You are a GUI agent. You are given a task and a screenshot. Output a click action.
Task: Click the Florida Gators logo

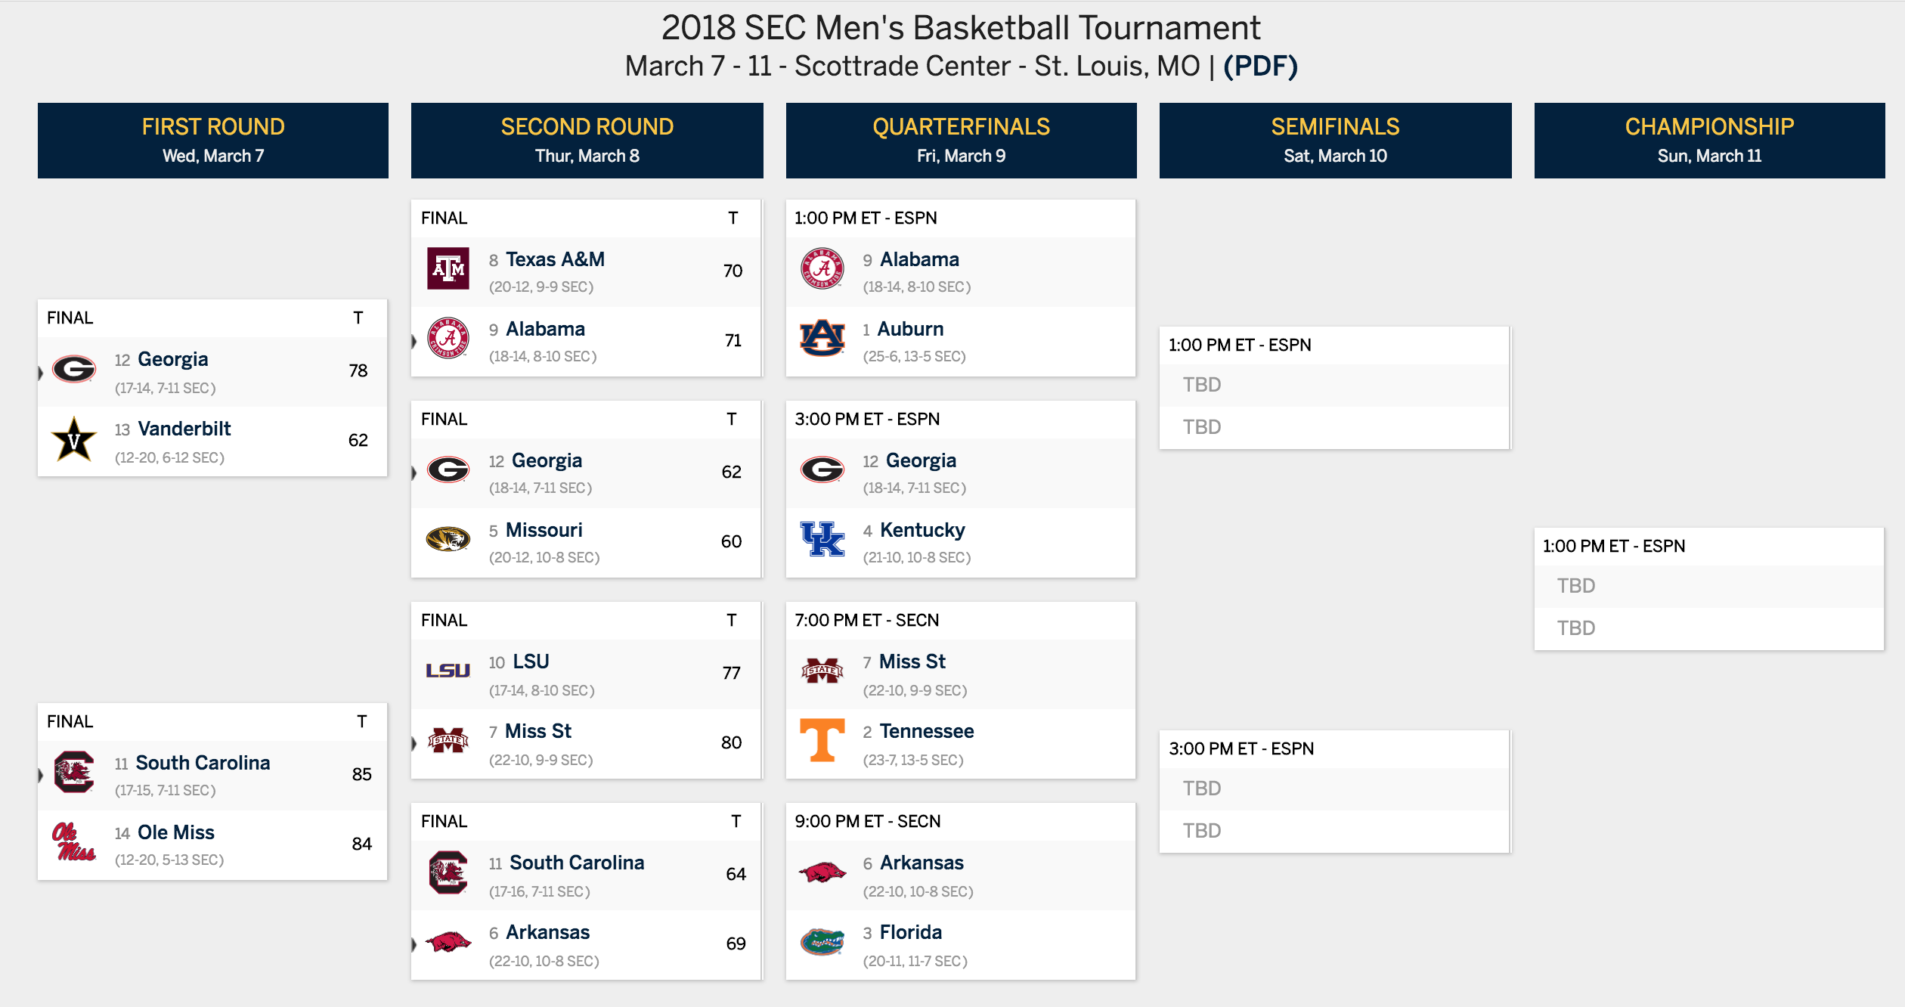point(822,941)
